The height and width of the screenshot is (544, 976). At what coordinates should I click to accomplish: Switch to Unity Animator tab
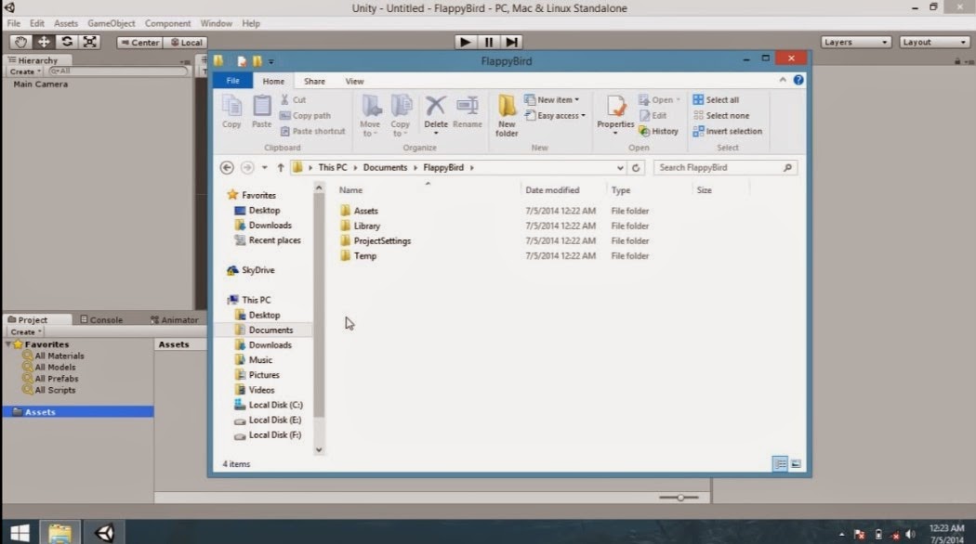[175, 319]
